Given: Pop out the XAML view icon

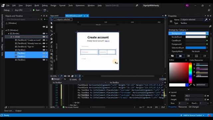Looking at the screenshot, I should tap(80, 79).
